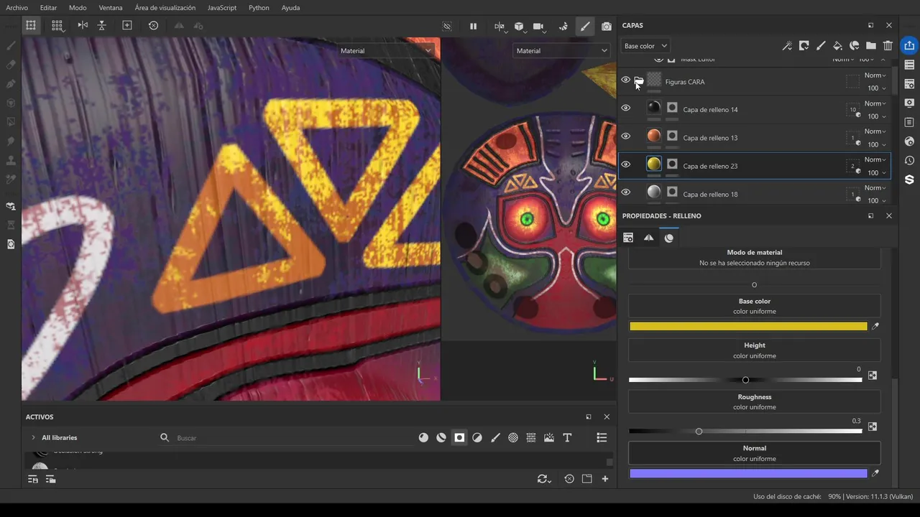The image size is (920, 517).
Task: Hide the Figuras CARA folder
Action: 625,80
